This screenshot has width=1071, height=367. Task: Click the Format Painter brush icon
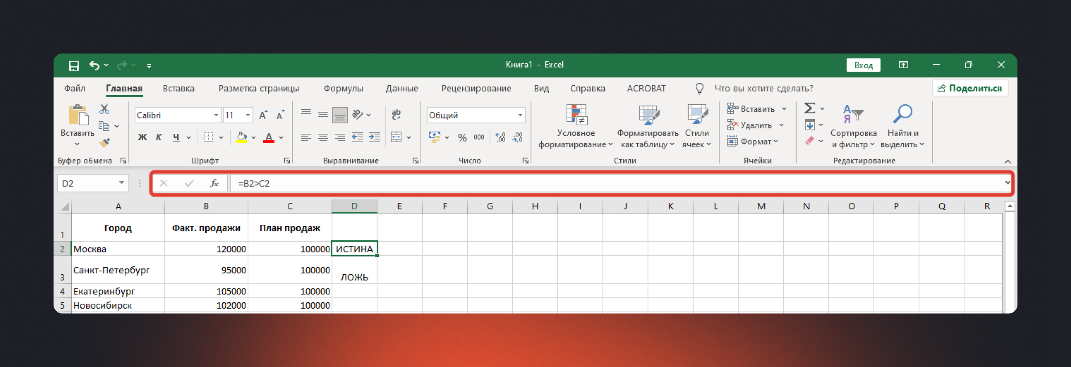(104, 143)
